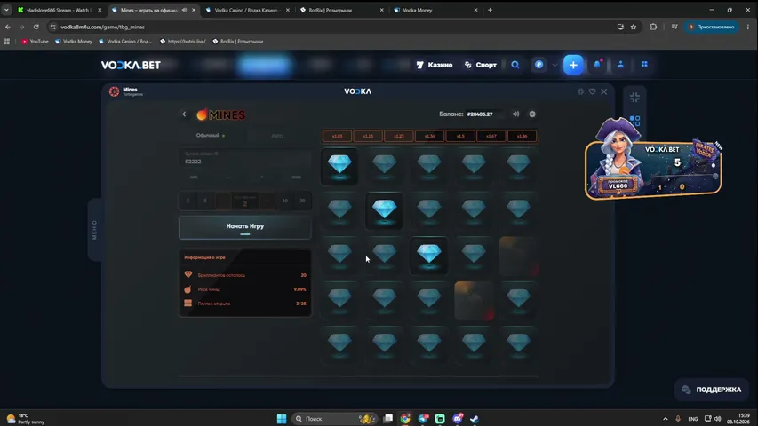Screen dimensions: 758x426
Task: Decrease bet amount with minus
Action: 228,177
